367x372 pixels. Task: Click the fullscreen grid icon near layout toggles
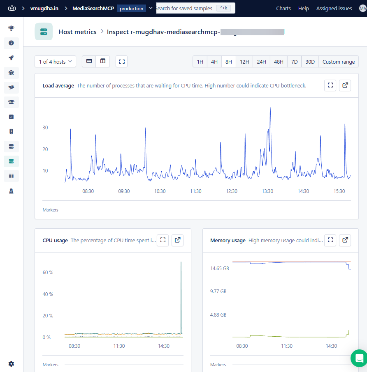click(x=121, y=60)
